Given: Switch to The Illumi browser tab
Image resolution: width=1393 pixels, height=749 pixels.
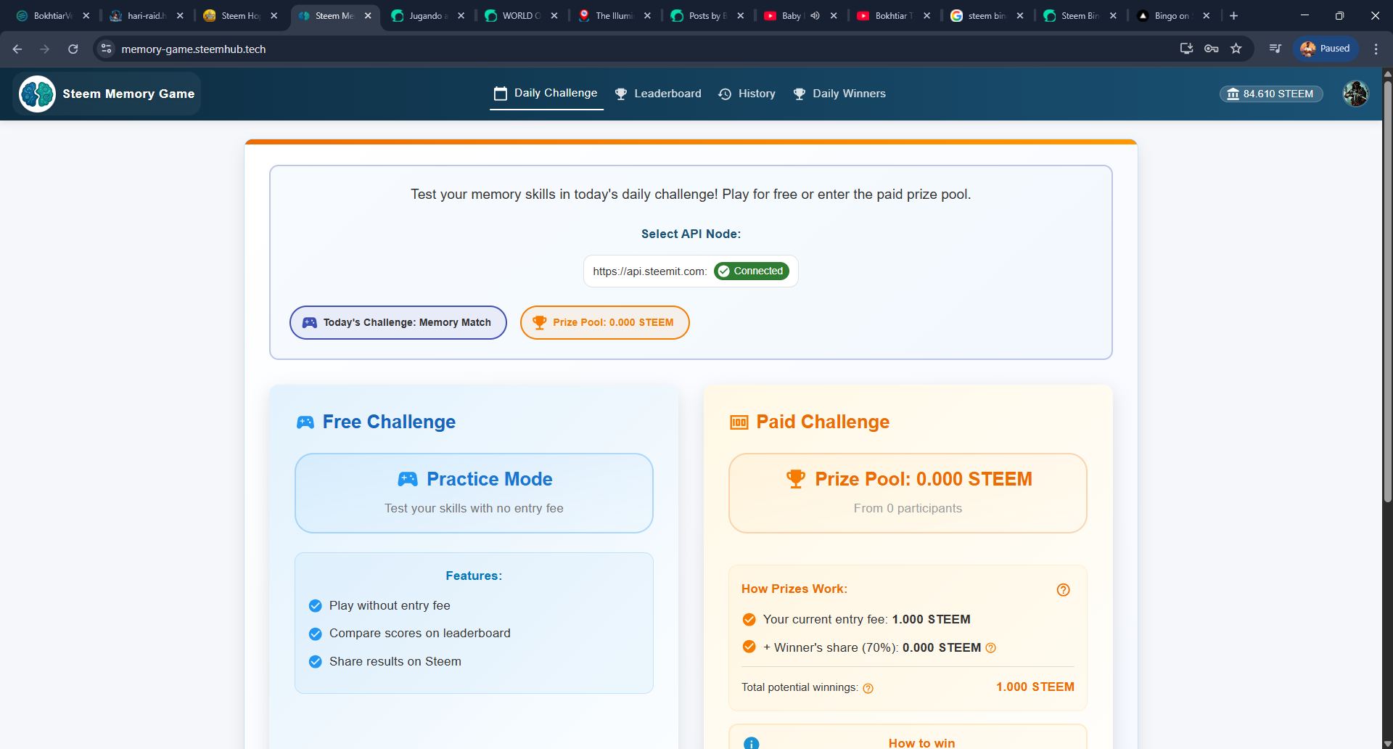Looking at the screenshot, I should [x=614, y=15].
